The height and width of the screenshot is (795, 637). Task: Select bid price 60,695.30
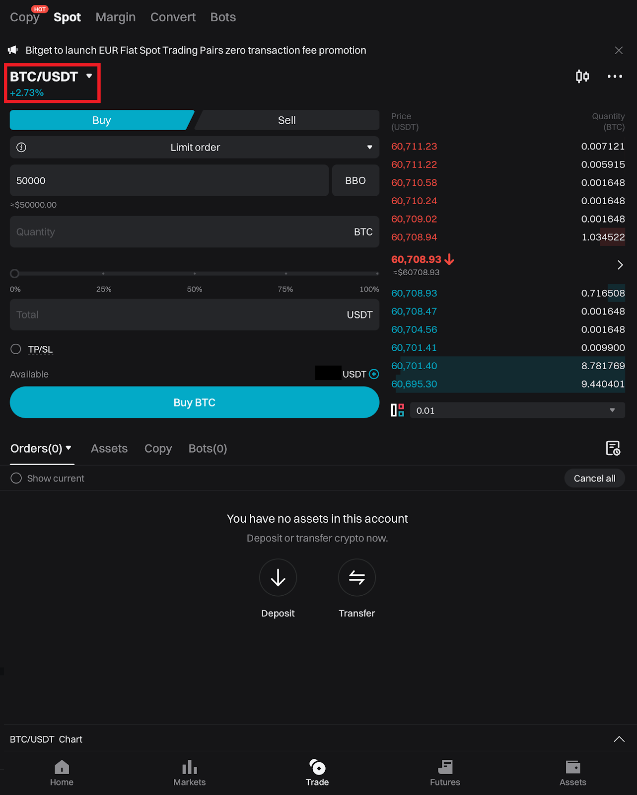coord(414,384)
